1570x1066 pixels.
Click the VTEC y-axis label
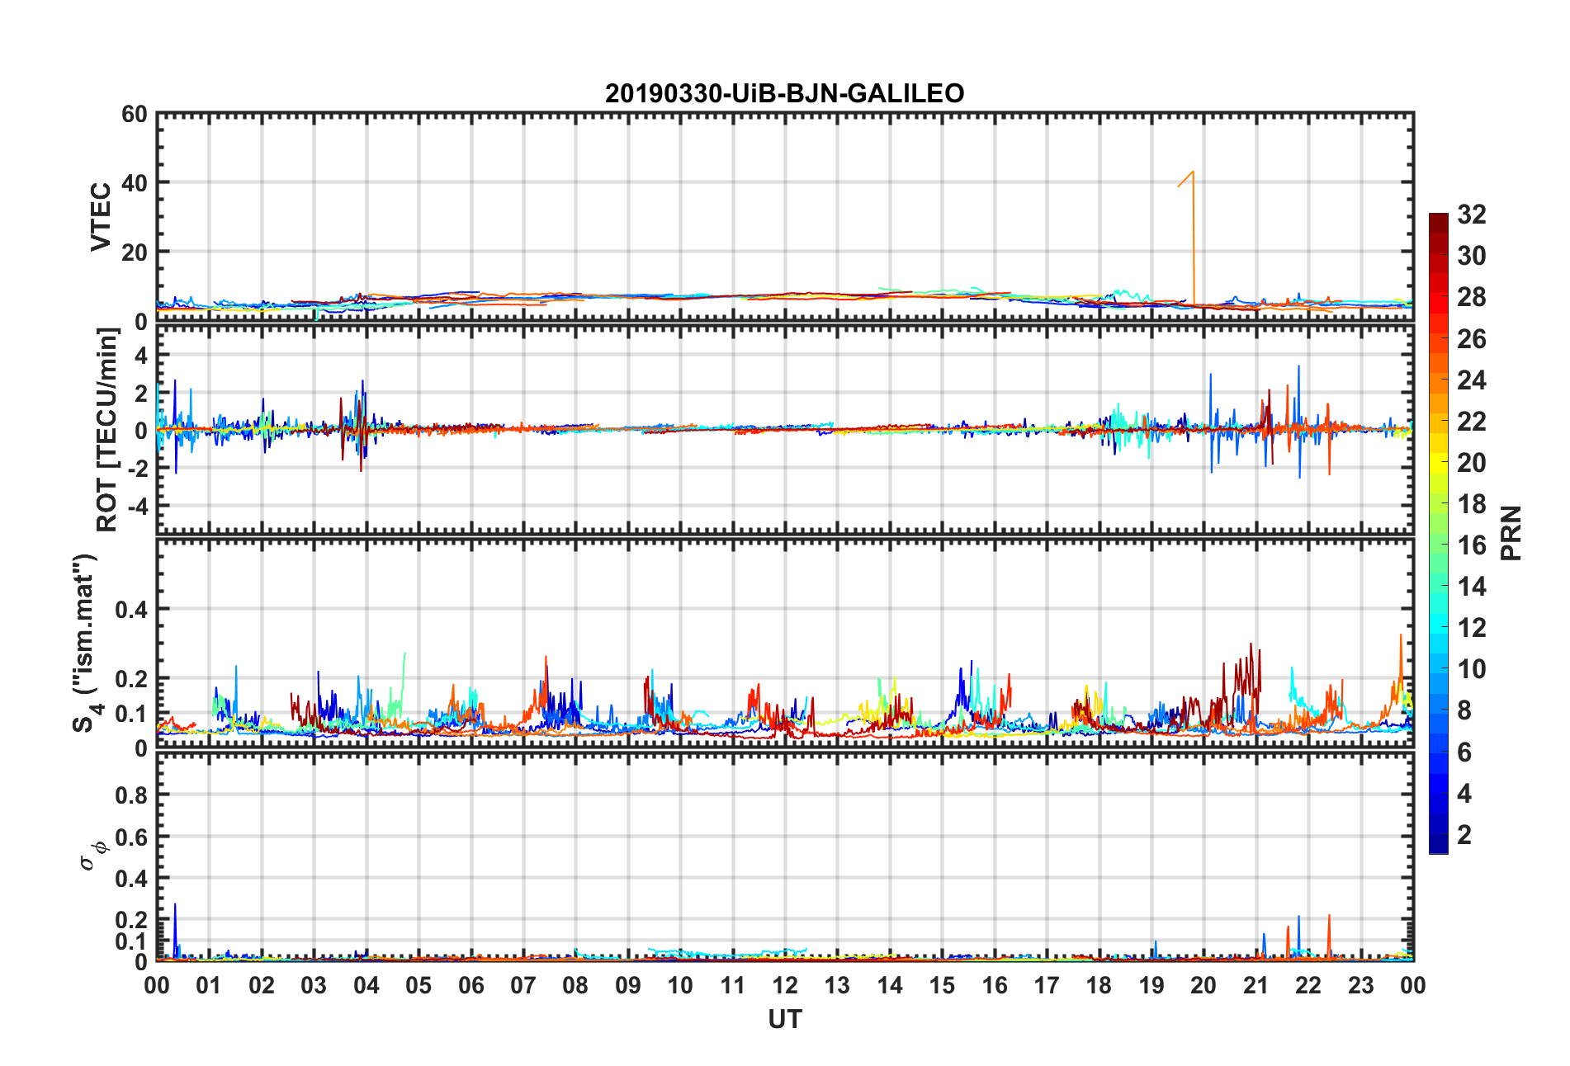100,217
